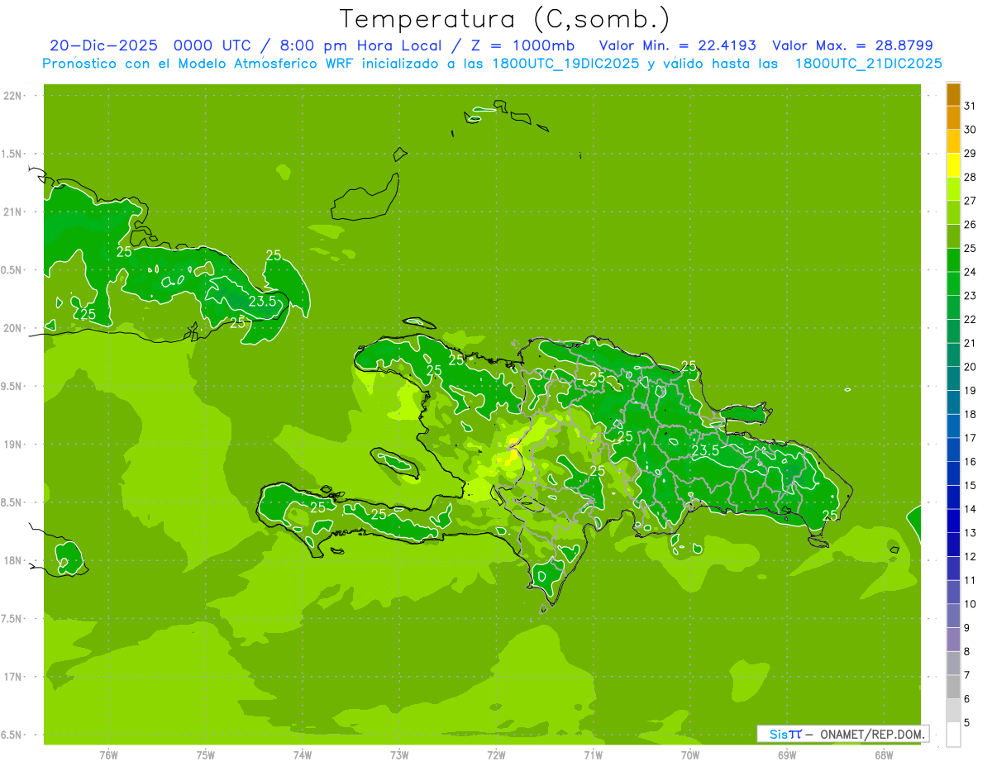Click the light green swatch between 26 and 27
Viewport: 992px width, 766px height.
pyautogui.click(x=953, y=213)
